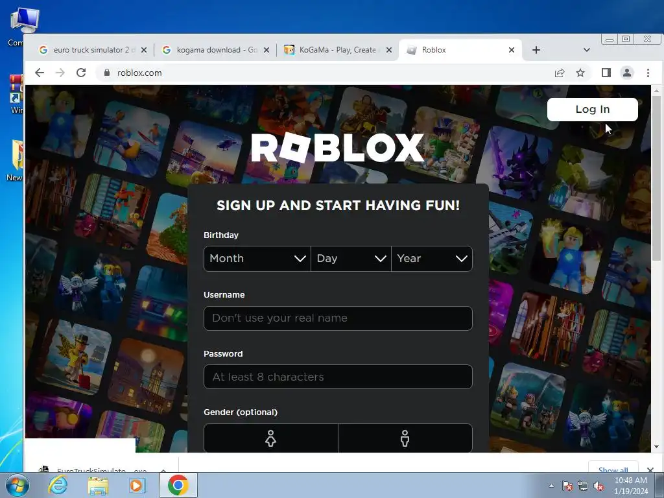Show hidden system tray icons

[x=551, y=486]
